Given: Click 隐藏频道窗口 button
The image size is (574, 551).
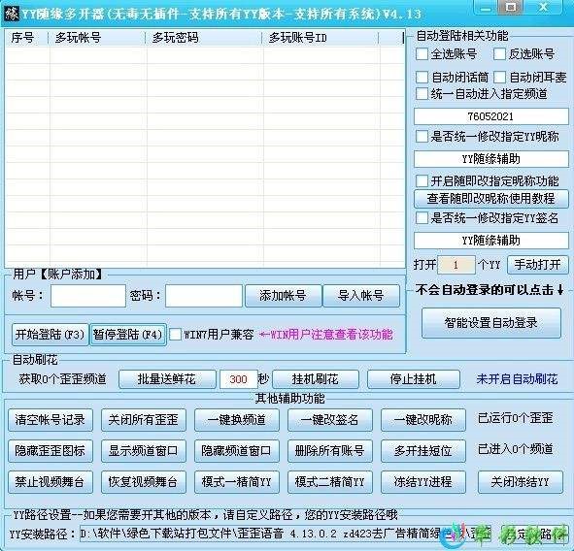Looking at the screenshot, I should pyautogui.click(x=237, y=451).
